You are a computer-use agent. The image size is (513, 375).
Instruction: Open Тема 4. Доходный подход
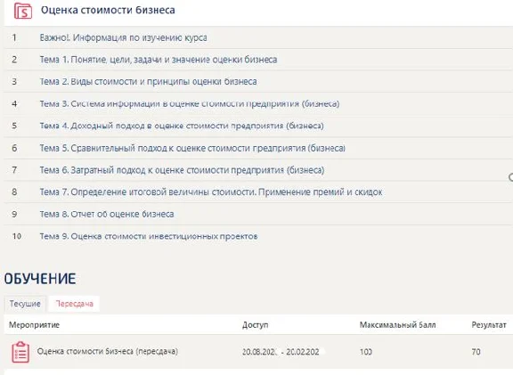[182, 126]
